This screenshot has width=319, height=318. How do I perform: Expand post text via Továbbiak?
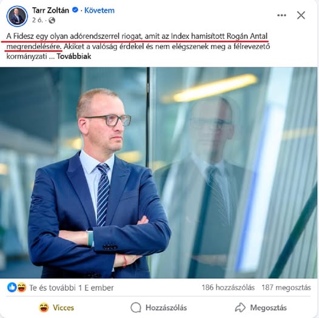(x=74, y=56)
